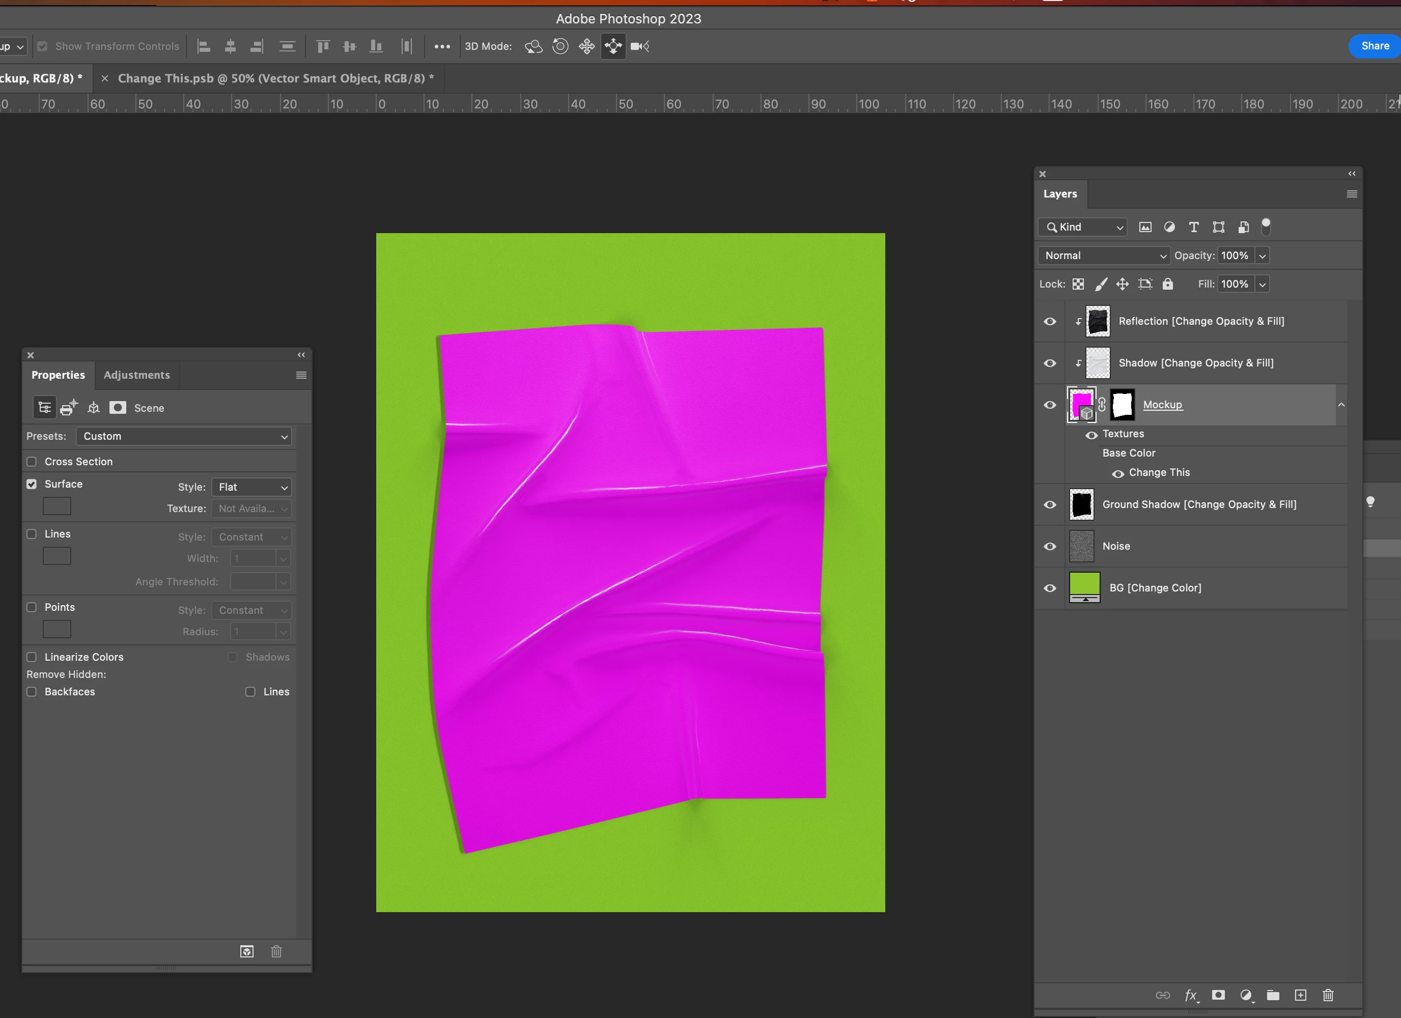This screenshot has height=1018, width=1401.
Task: Switch to the Adjustments tab
Action: pyautogui.click(x=136, y=375)
